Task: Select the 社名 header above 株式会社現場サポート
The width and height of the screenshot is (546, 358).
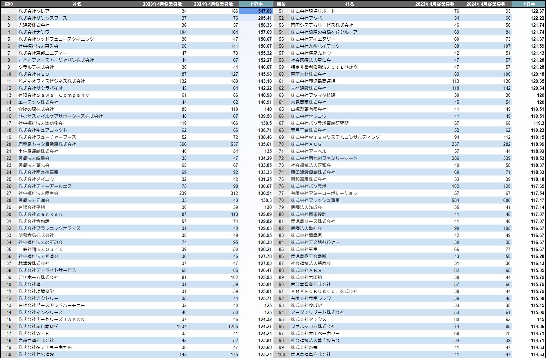Action: 350,4
